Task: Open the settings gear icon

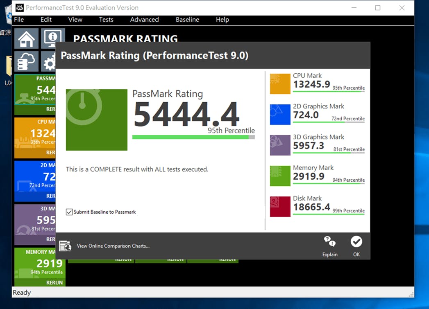Action: point(50,63)
